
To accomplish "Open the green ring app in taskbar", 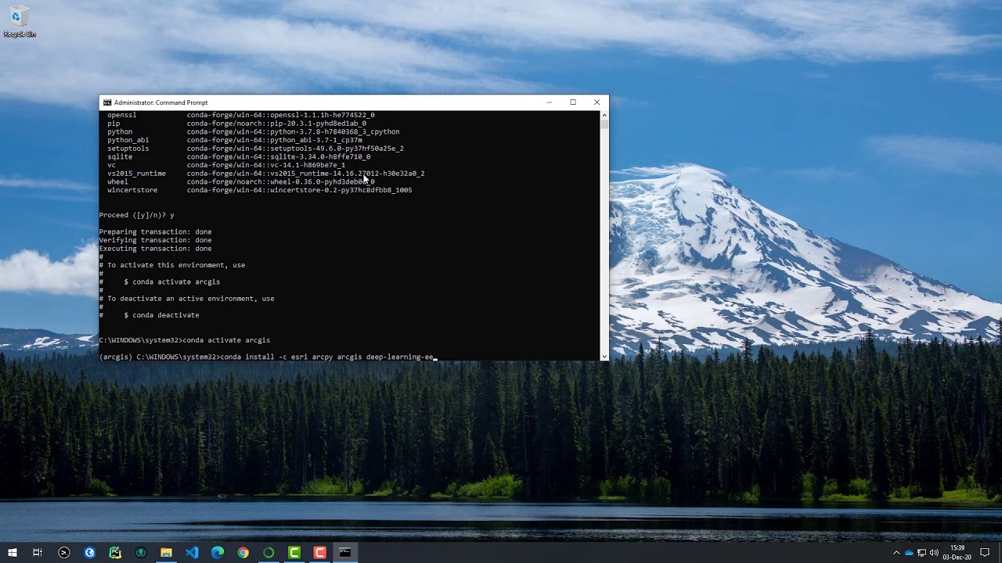I will tap(269, 553).
